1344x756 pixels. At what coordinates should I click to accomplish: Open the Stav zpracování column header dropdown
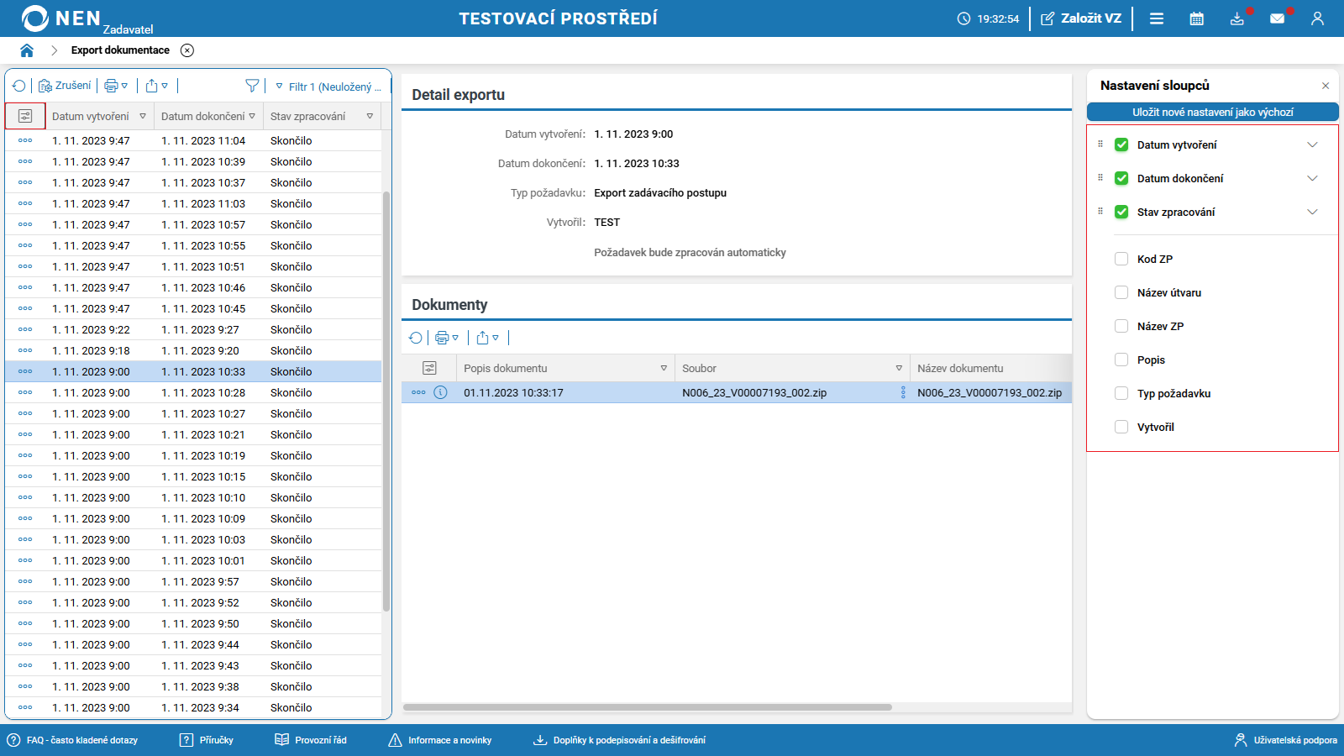point(370,117)
